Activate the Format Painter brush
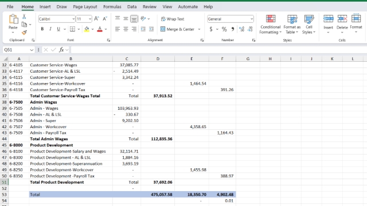367x206 pixels. click(x=24, y=33)
